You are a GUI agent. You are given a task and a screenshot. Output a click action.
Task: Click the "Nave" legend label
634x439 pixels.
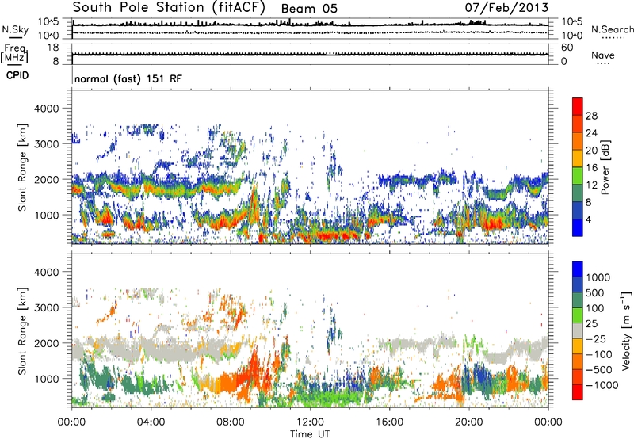pos(603,55)
